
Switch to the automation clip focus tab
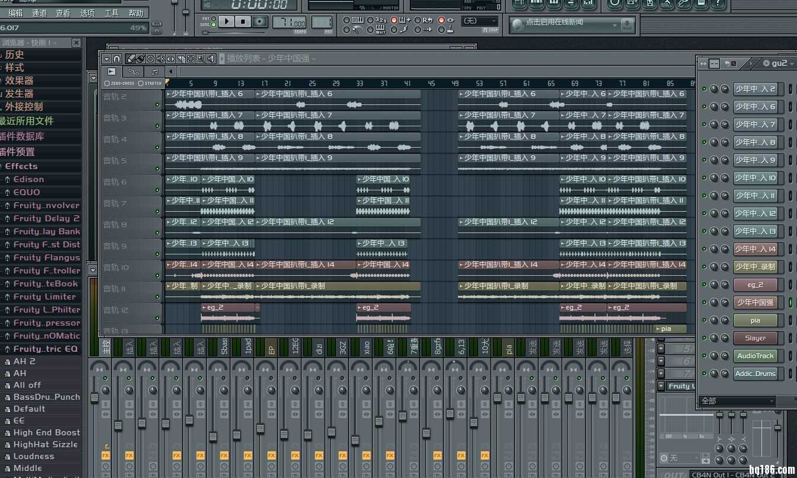coord(133,71)
